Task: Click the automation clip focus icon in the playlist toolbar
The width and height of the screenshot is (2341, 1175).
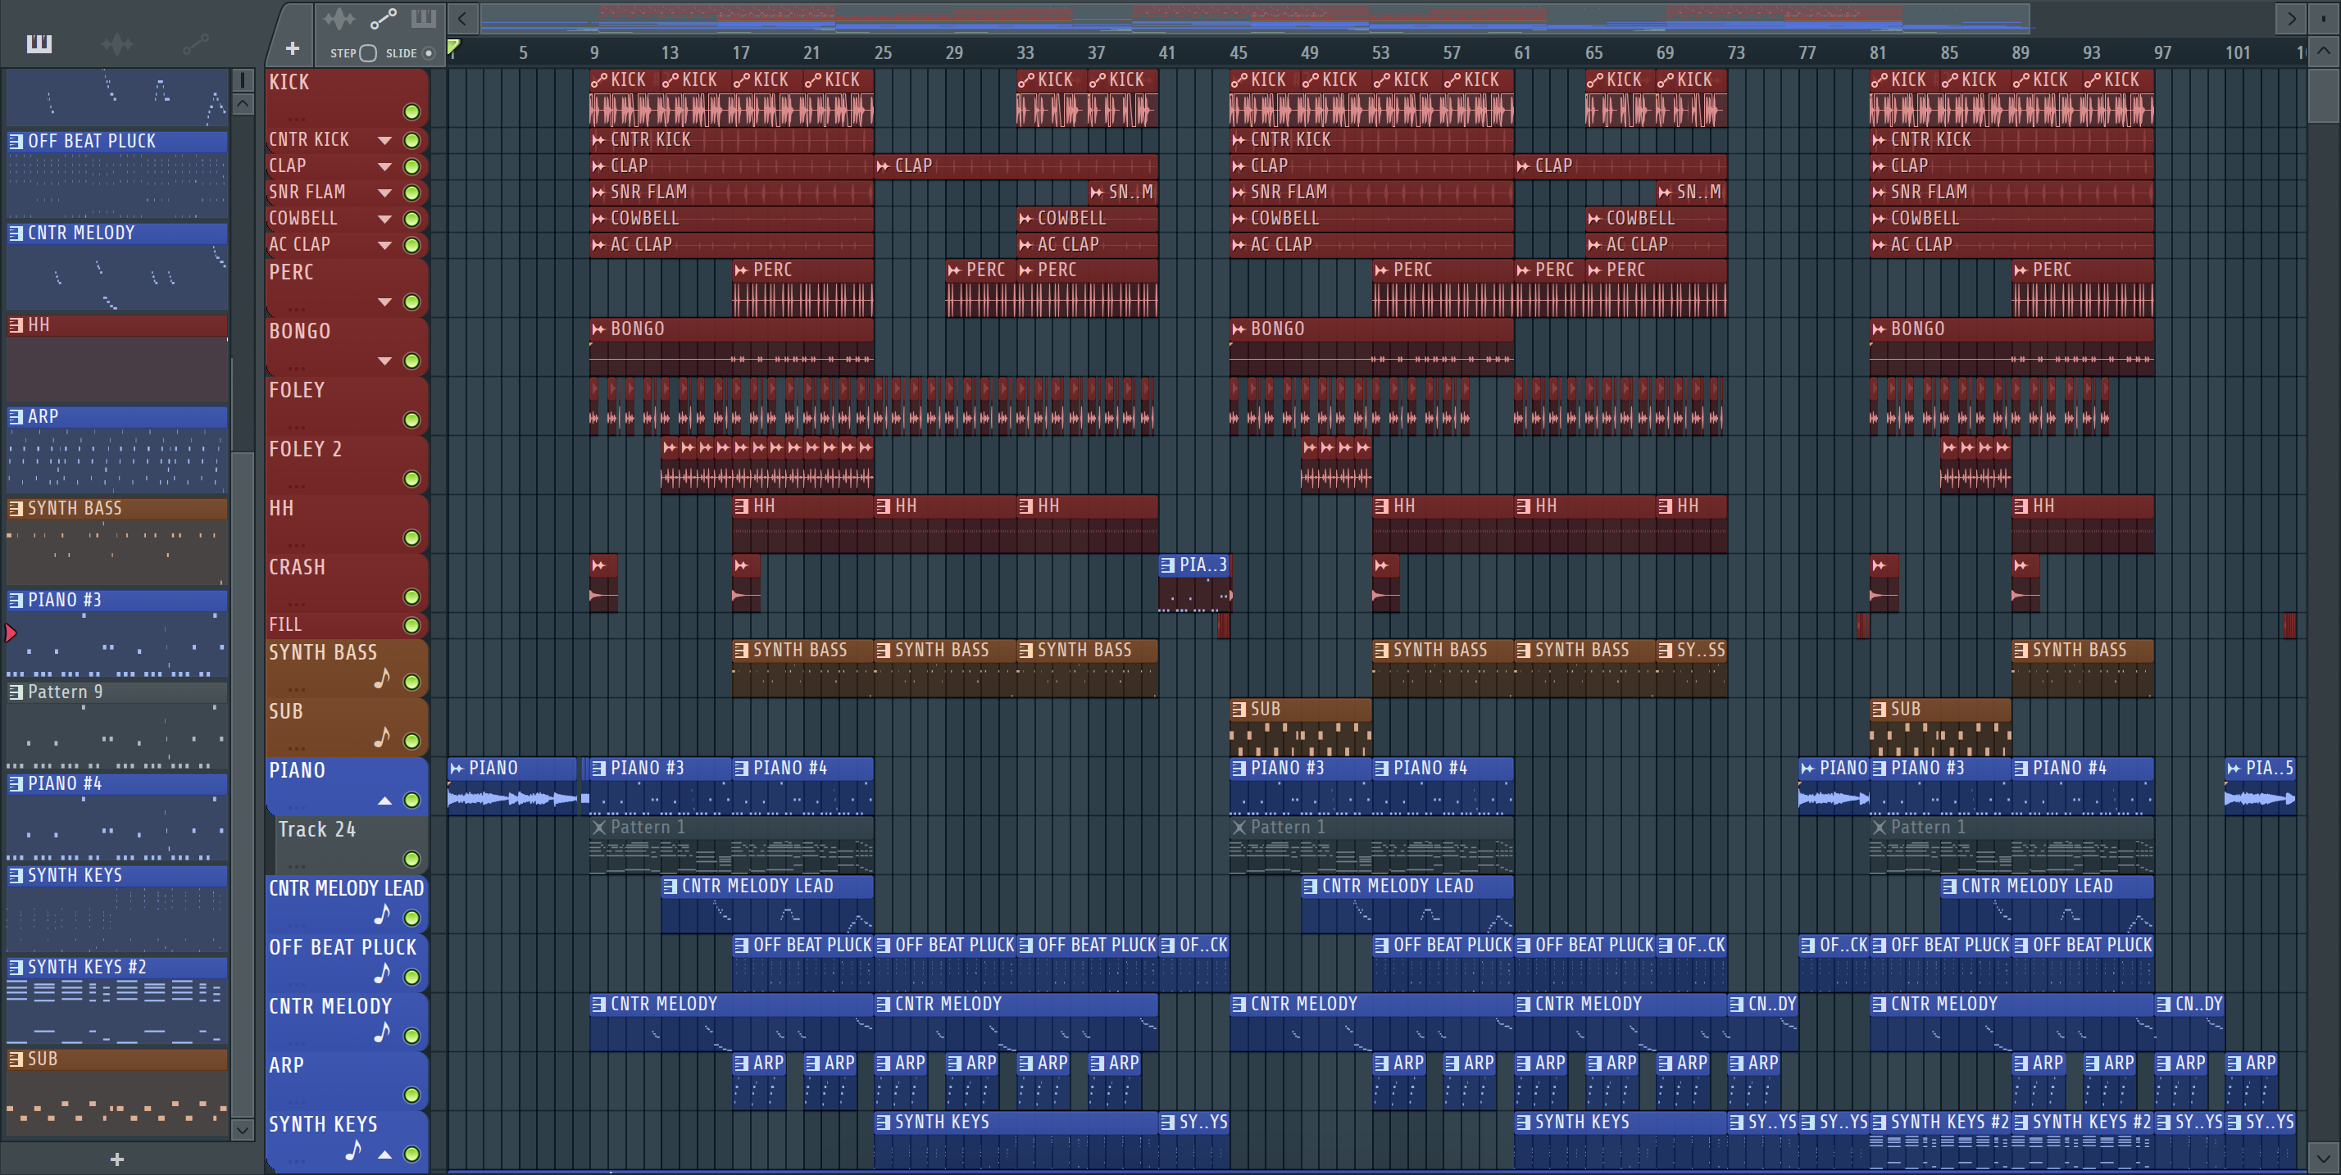Action: [x=383, y=18]
